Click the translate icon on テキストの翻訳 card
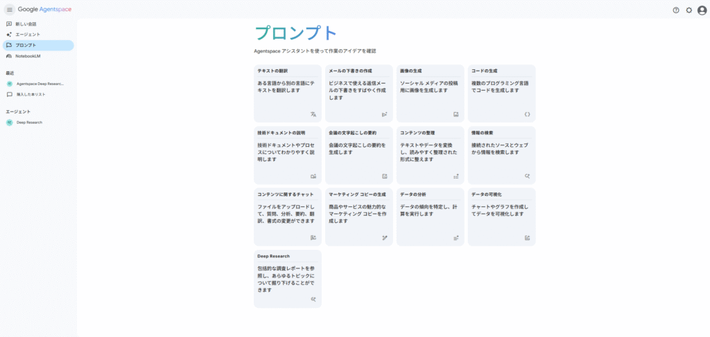The height and width of the screenshot is (337, 710). (313, 115)
